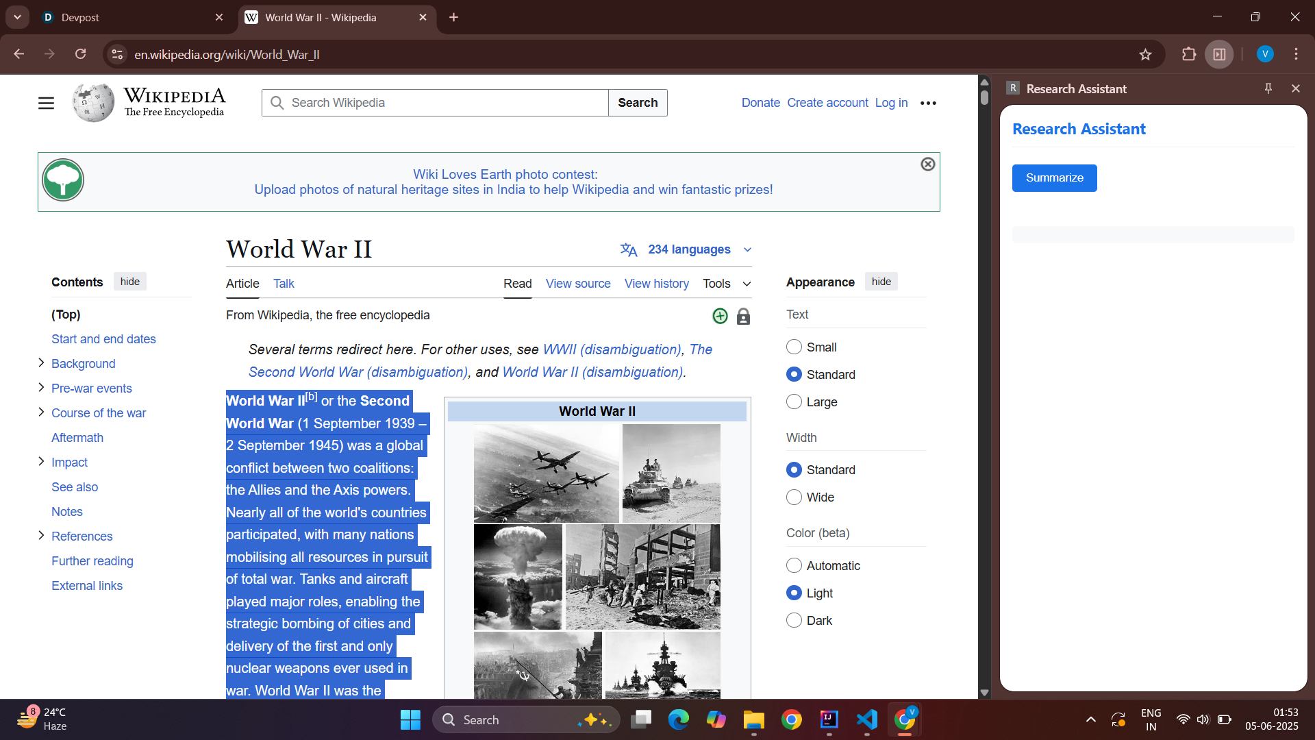Screen dimensions: 1315x740
Task: Pin the Research Assistant side panel
Action: click(x=1268, y=88)
